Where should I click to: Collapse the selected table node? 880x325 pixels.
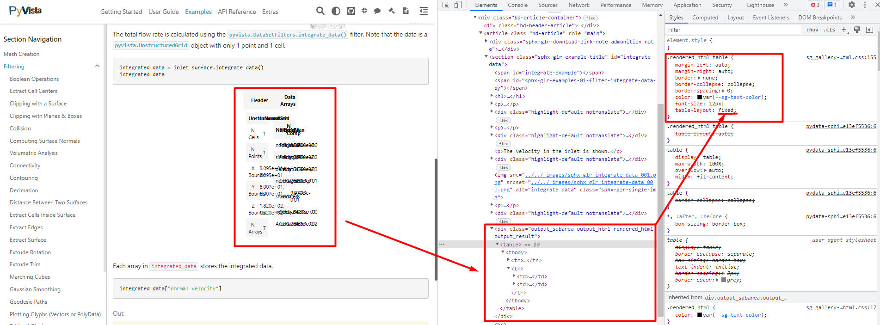pos(497,244)
